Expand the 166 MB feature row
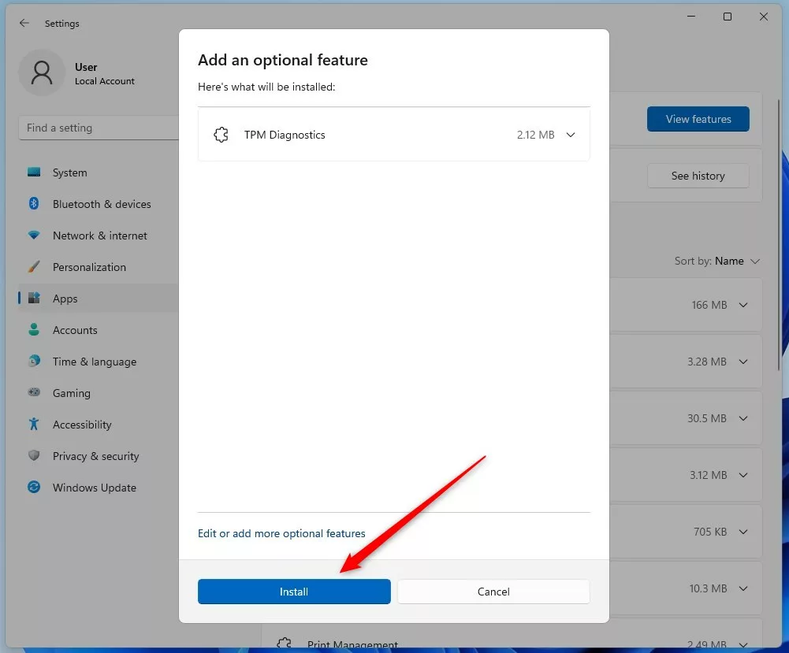This screenshot has height=653, width=789. (742, 305)
